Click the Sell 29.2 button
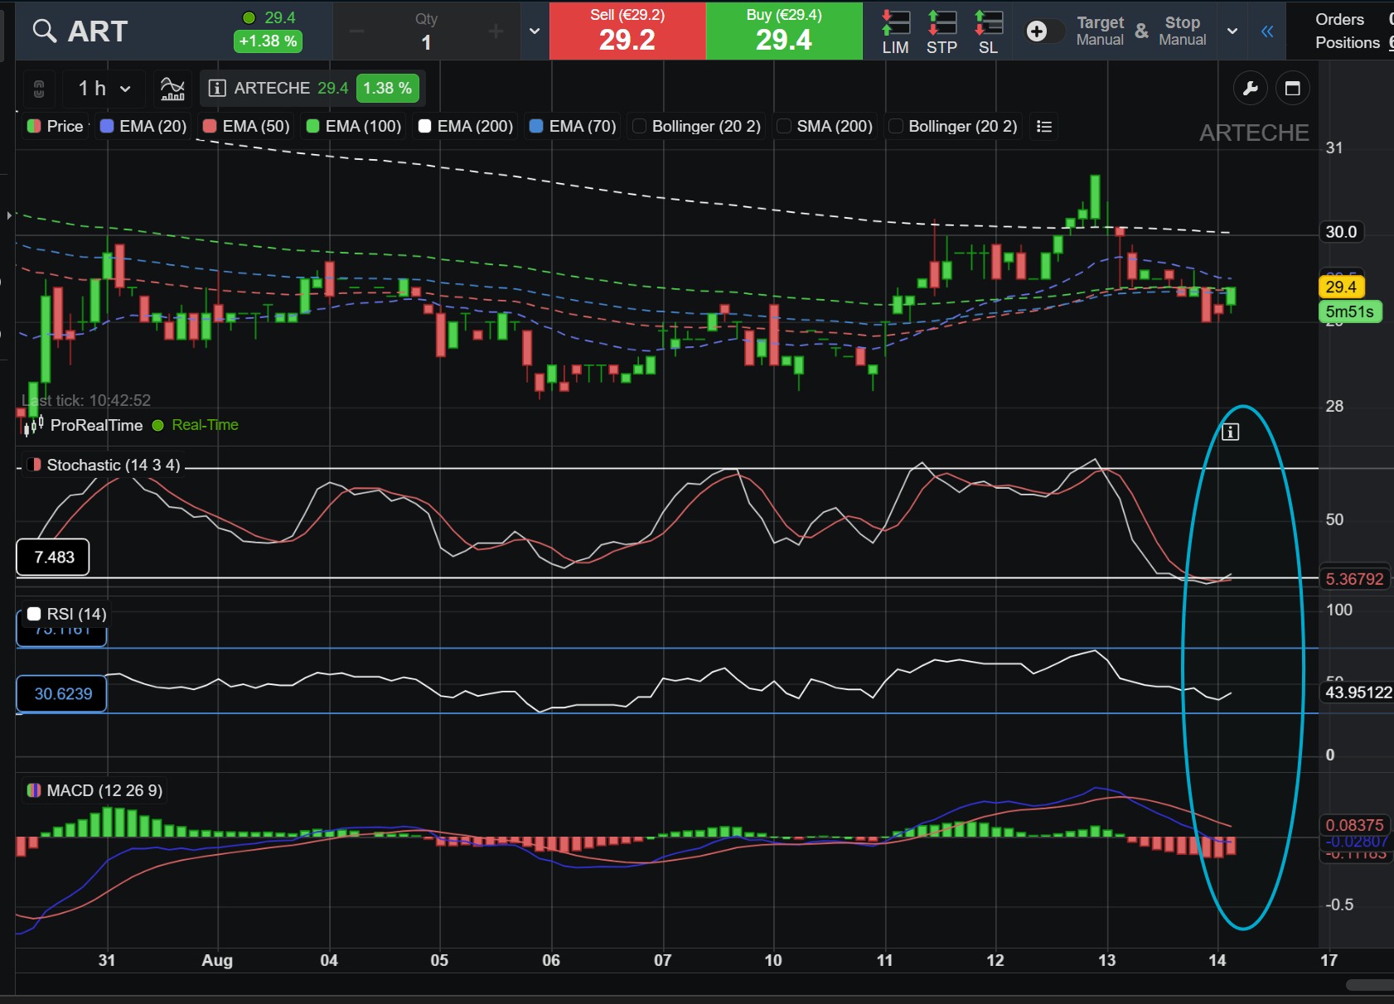This screenshot has height=1004, width=1394. click(x=627, y=31)
